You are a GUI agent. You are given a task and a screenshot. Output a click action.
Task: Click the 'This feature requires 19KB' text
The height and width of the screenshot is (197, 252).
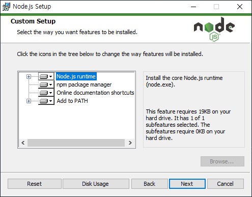click(x=188, y=125)
